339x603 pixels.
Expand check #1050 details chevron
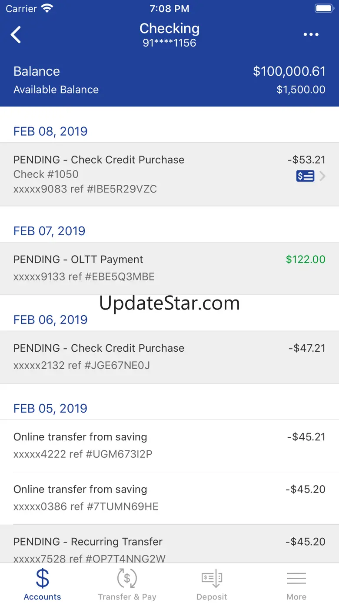(322, 176)
